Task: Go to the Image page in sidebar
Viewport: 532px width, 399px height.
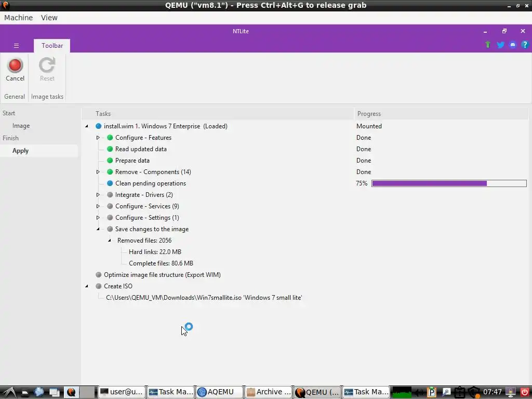Action: (x=21, y=126)
